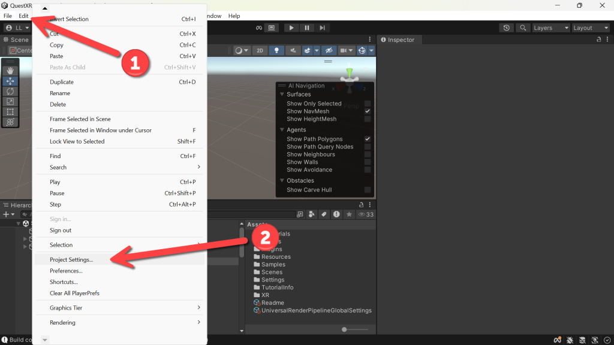Image resolution: width=614 pixels, height=345 pixels.
Task: Toggle scene Gizmos globe icon
Action: pos(362,50)
